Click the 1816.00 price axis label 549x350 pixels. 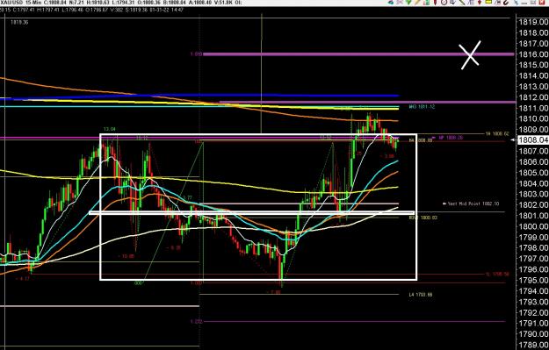click(x=533, y=54)
